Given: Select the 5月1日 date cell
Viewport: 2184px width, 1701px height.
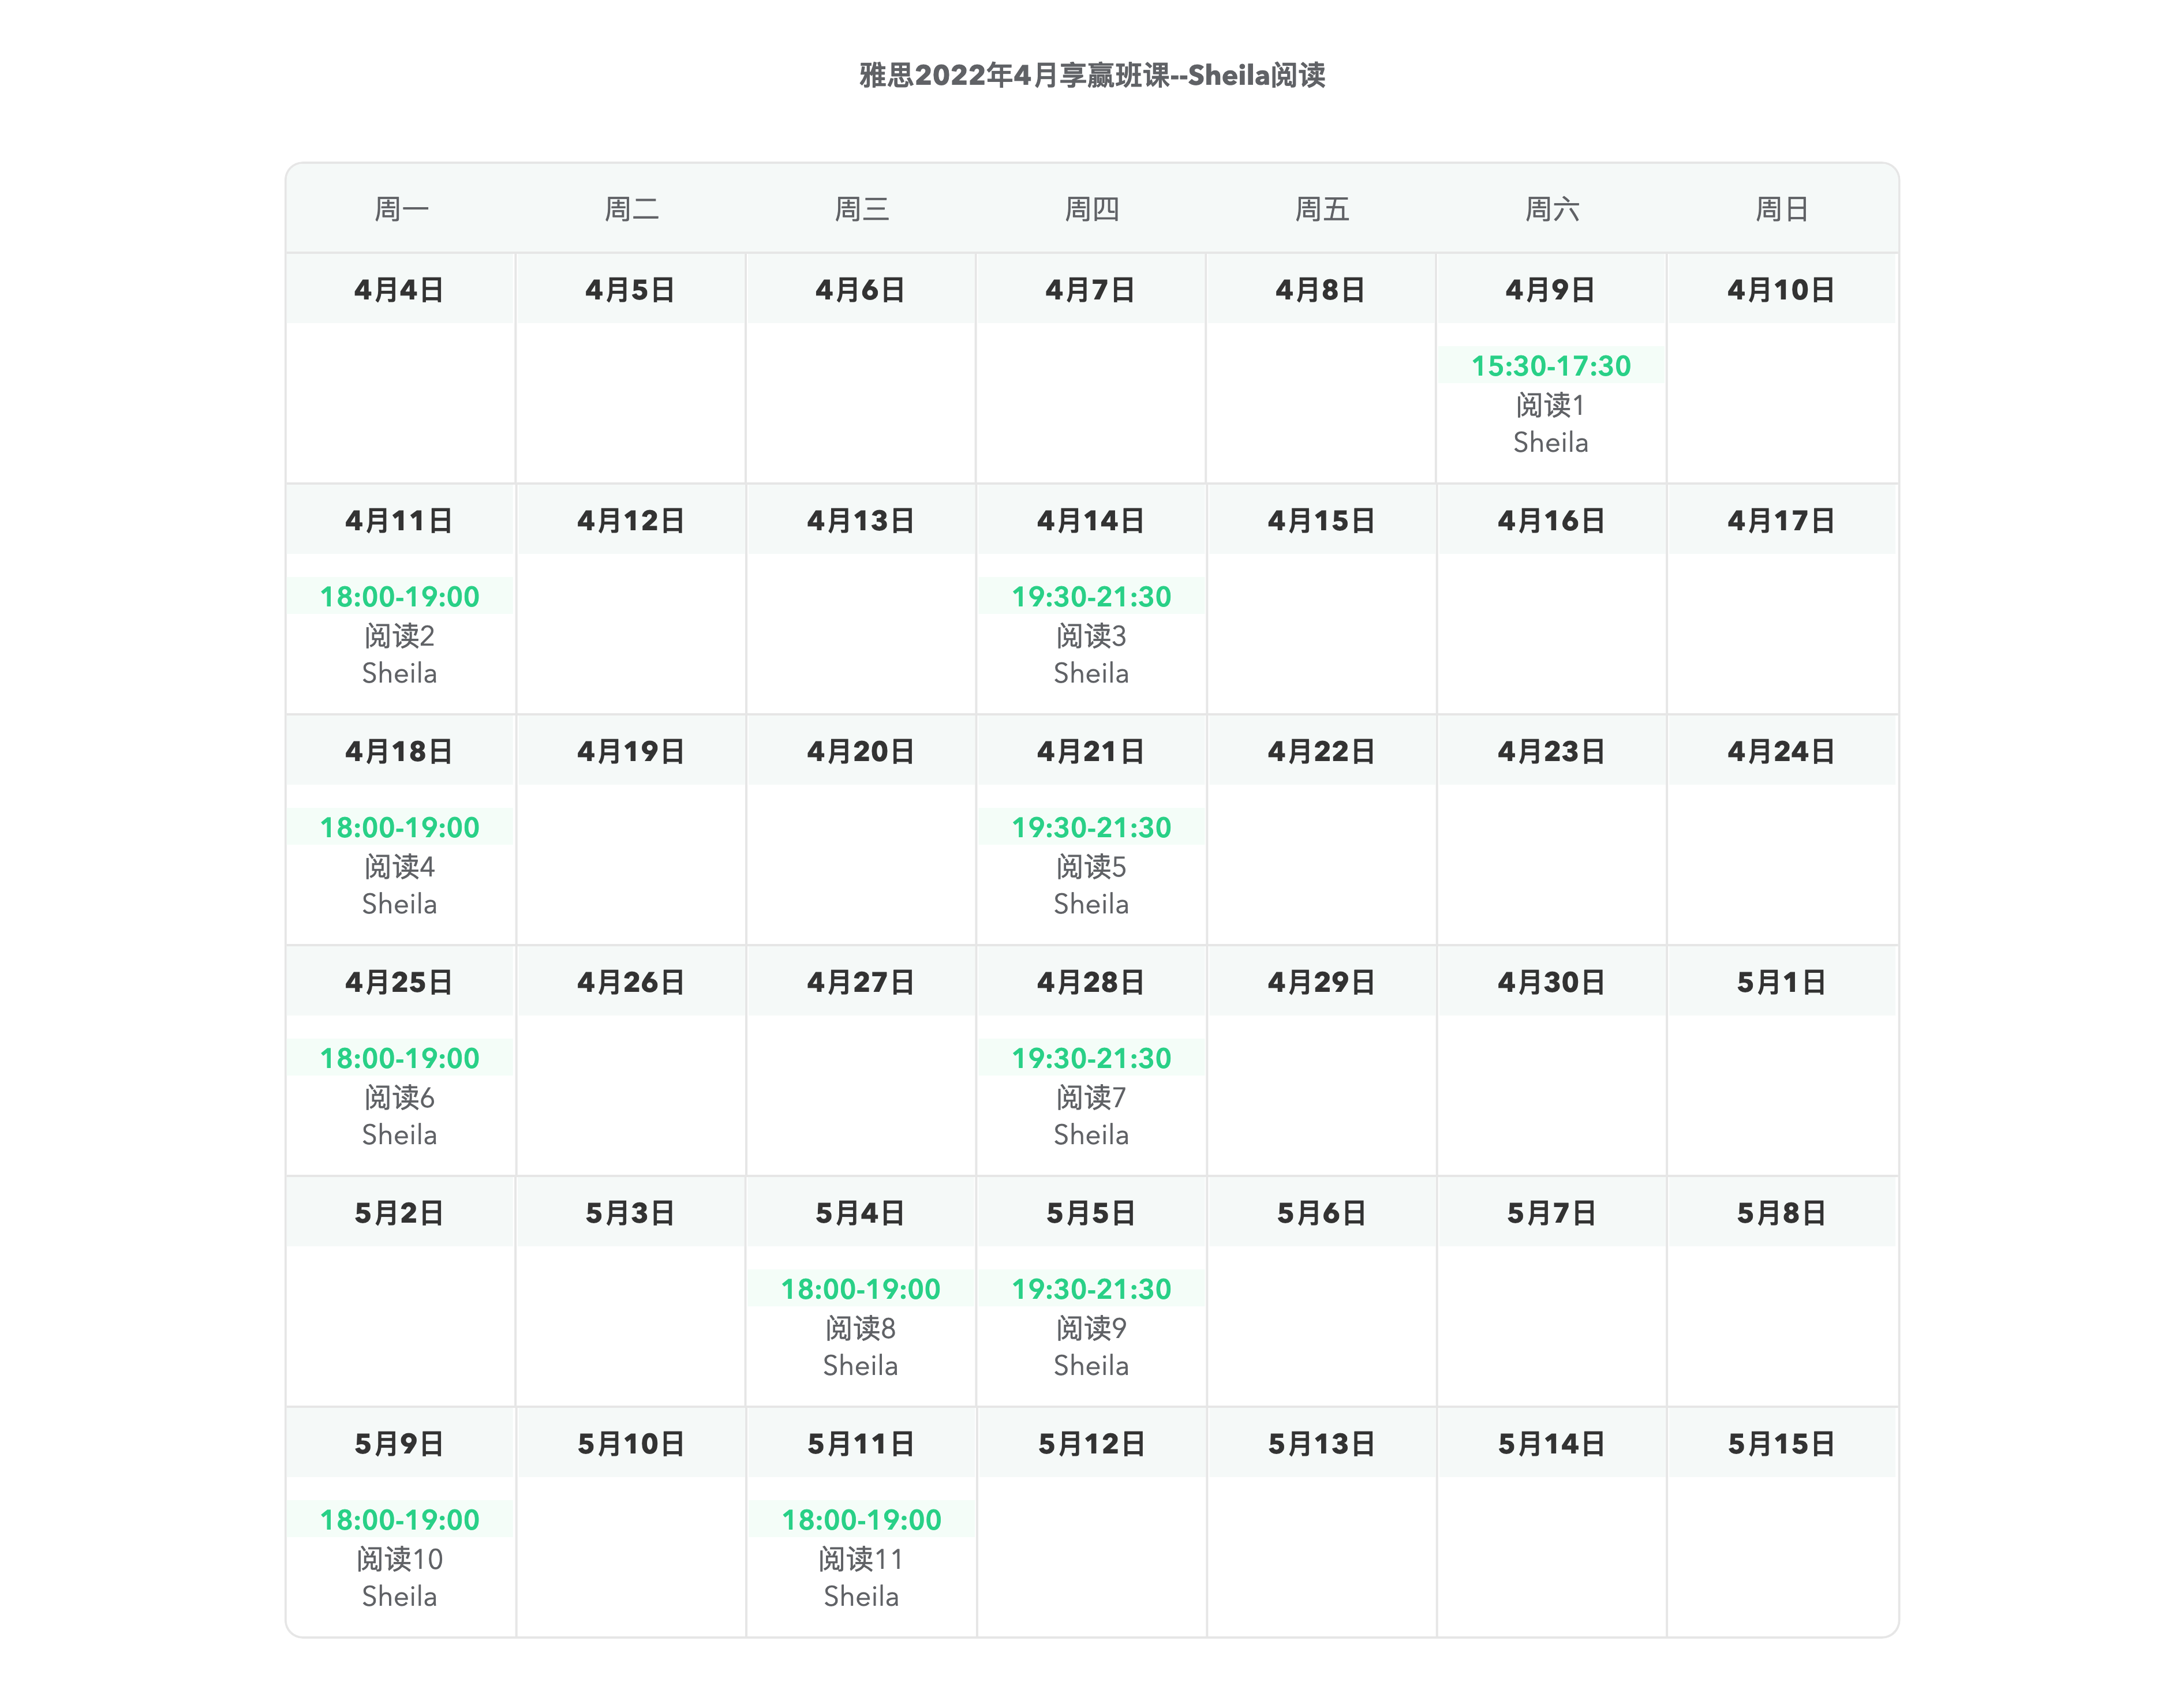Looking at the screenshot, I should (1781, 982).
